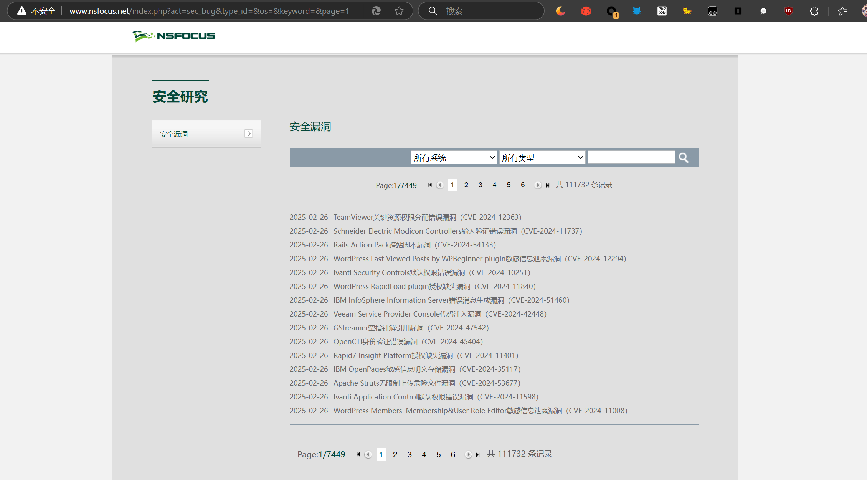The width and height of the screenshot is (867, 480).
Task: Open the puzzle-piece extensions menu
Action: click(x=814, y=11)
